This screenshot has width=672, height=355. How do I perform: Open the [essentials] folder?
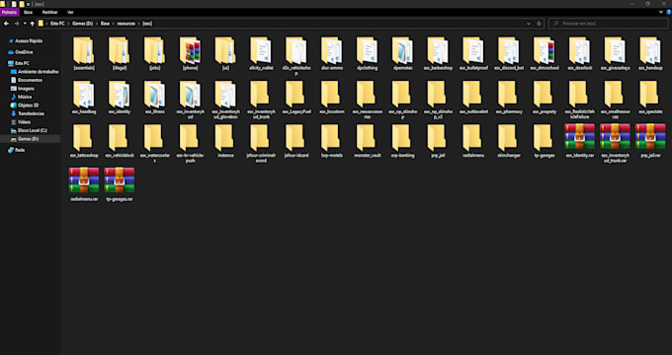tap(84, 53)
